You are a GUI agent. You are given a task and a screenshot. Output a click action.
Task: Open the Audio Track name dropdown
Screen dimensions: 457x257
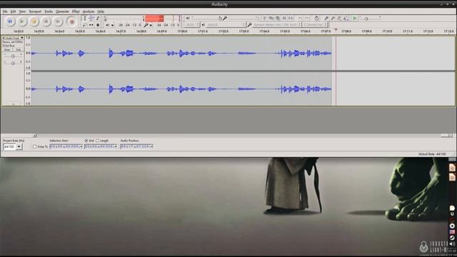coord(14,38)
